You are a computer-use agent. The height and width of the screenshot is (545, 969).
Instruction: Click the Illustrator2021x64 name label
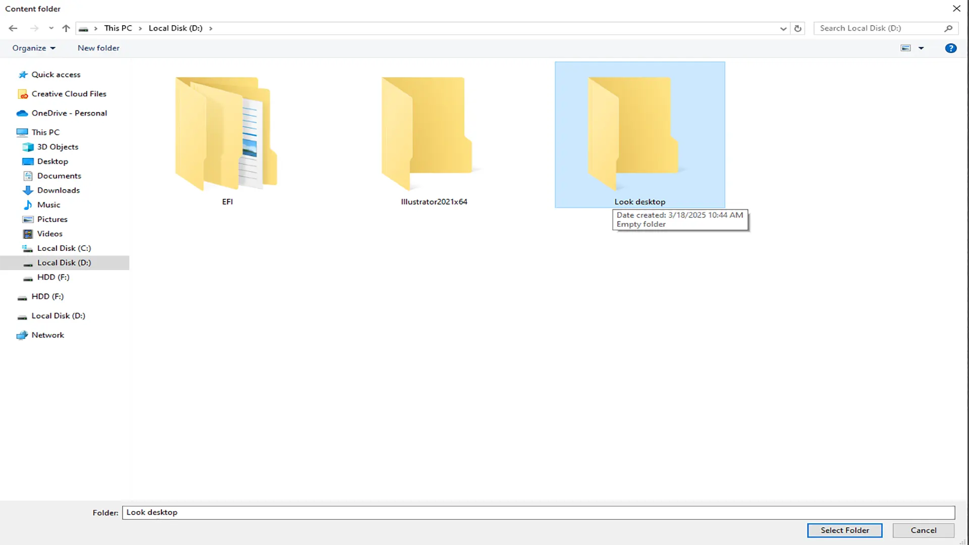pos(434,202)
